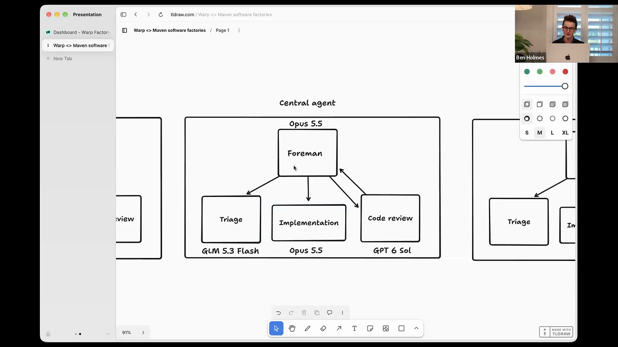The height and width of the screenshot is (347, 618).
Task: Choose the Semi fill style
Action: (539, 104)
